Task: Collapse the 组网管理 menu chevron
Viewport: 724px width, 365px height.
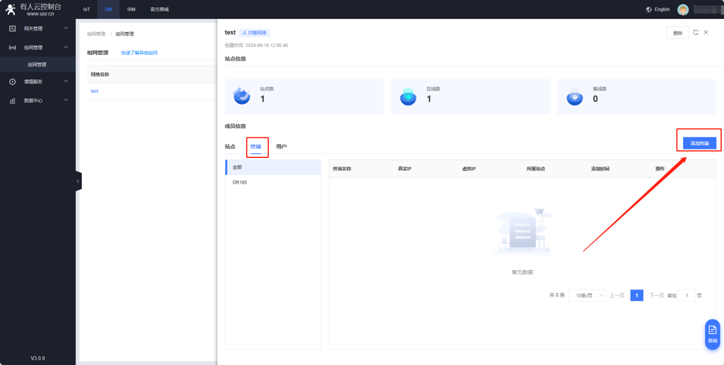Action: click(66, 47)
